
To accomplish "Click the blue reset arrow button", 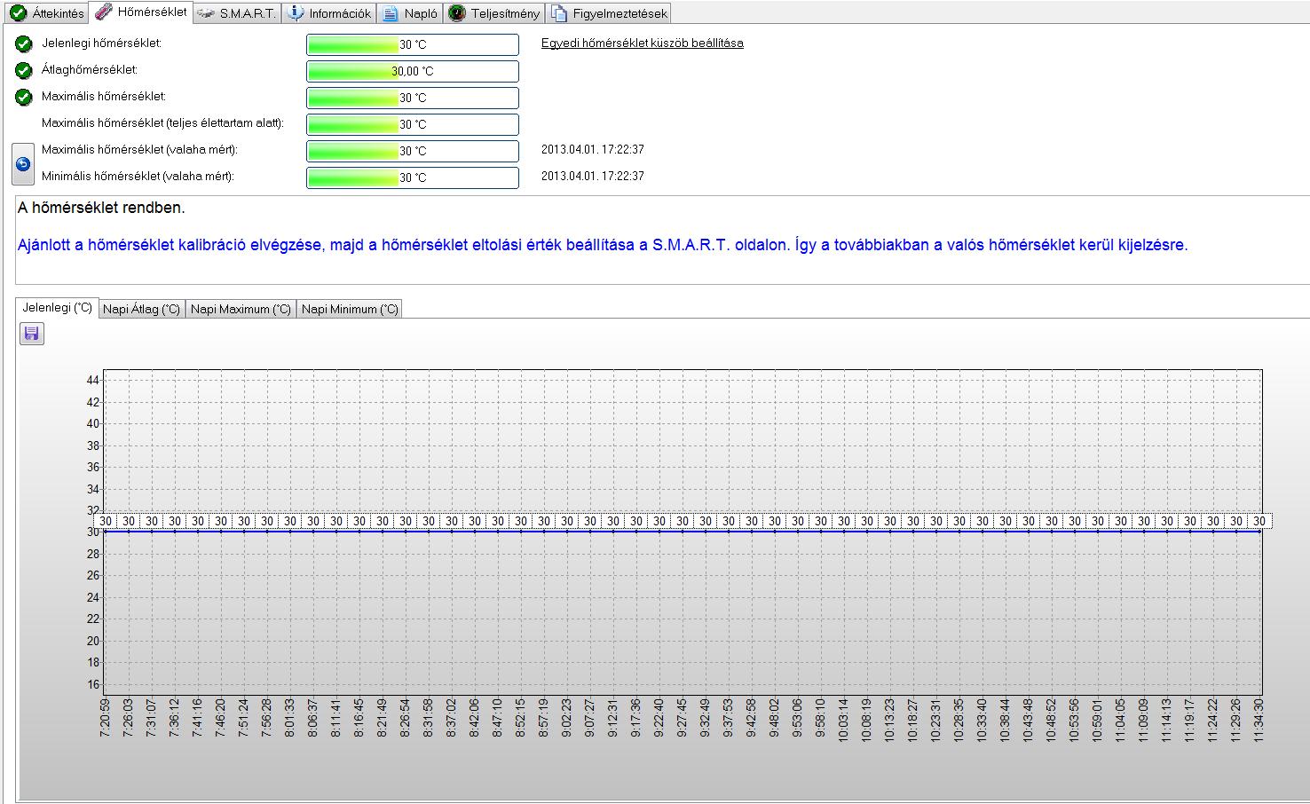I will pyautogui.click(x=24, y=164).
